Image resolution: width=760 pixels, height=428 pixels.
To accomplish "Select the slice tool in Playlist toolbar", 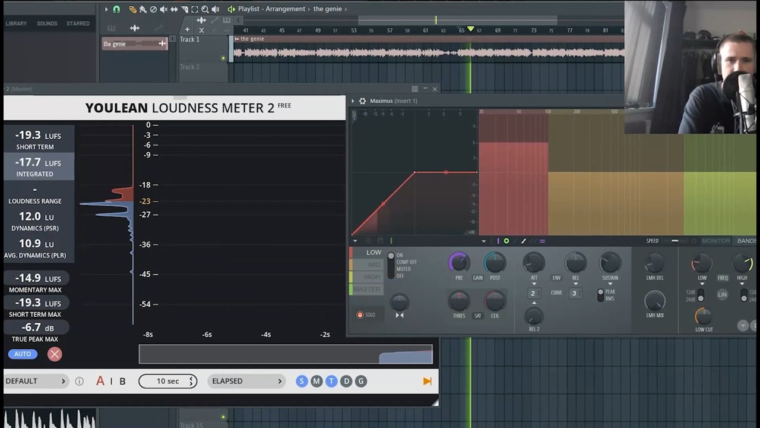I will [184, 9].
